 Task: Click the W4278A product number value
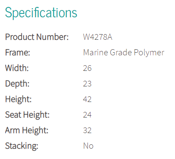[x=97, y=37]
